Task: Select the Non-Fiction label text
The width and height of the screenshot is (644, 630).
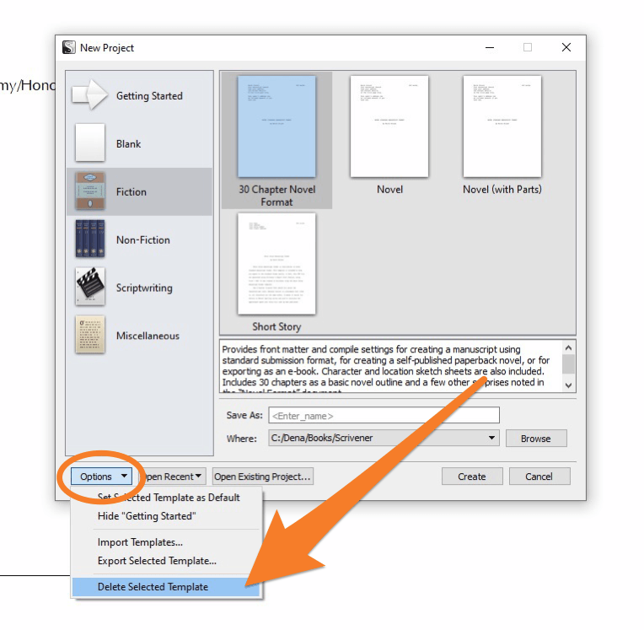Action: (143, 240)
